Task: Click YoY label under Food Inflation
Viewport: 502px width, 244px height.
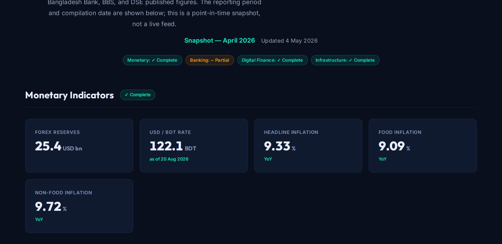Action: [383, 159]
